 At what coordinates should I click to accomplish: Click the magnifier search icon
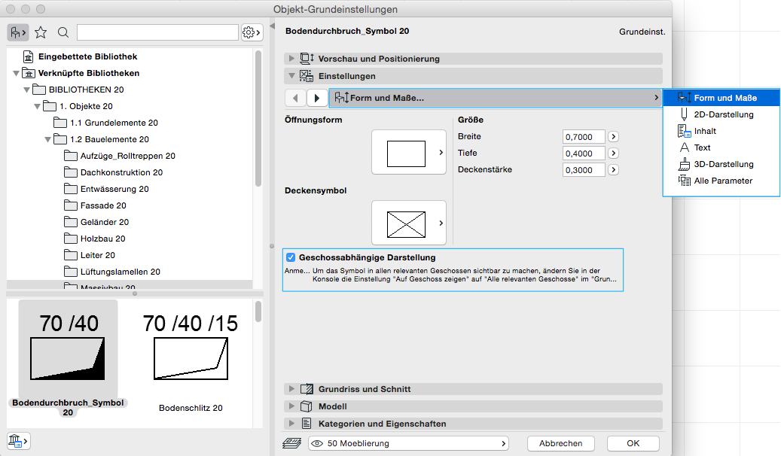(63, 32)
